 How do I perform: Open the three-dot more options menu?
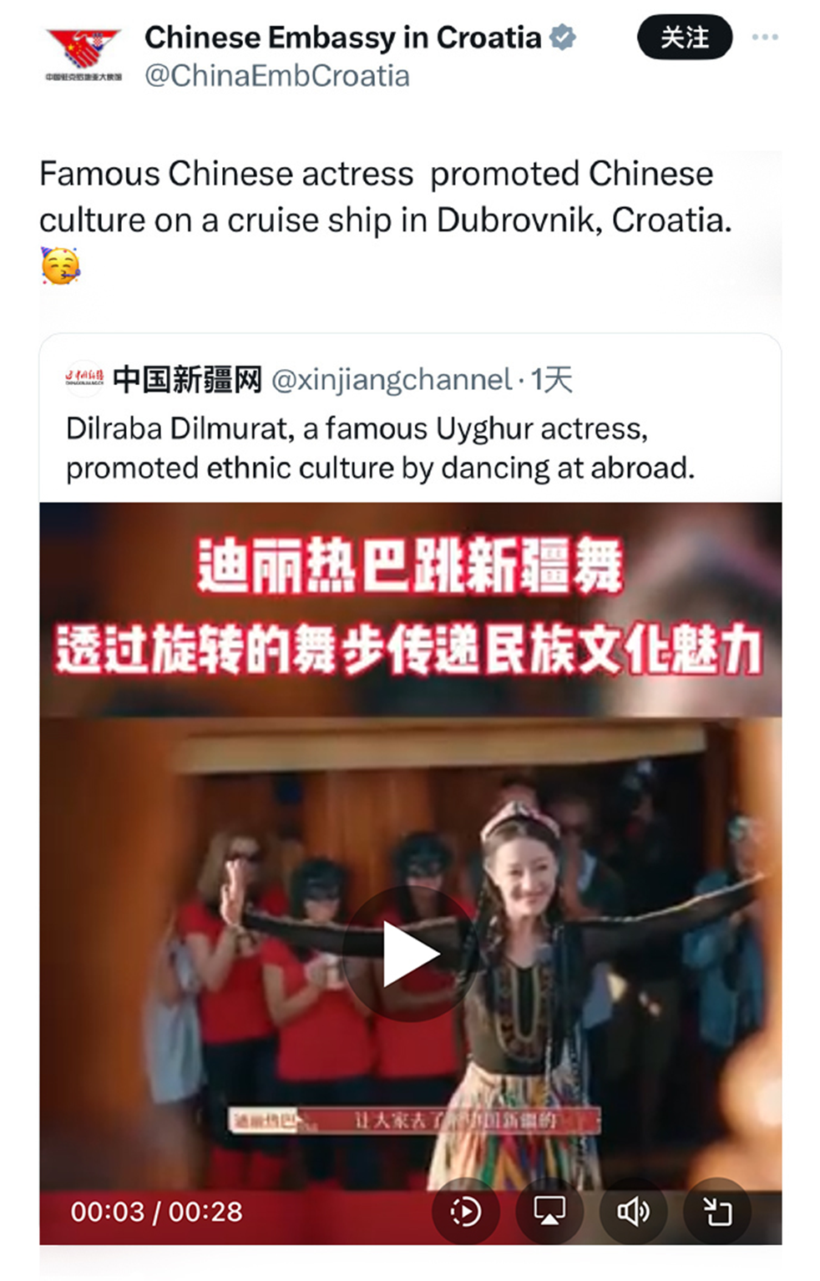tap(764, 38)
